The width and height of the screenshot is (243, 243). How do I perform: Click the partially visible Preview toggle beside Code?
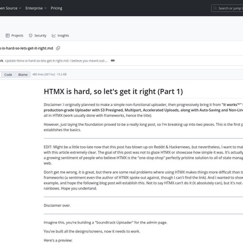coord(1,75)
